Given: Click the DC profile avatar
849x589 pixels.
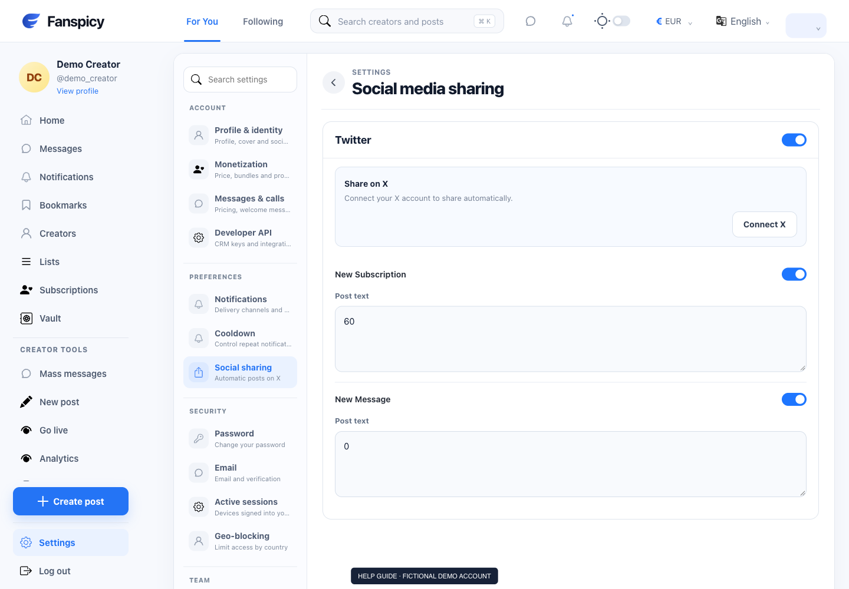Looking at the screenshot, I should pos(34,77).
